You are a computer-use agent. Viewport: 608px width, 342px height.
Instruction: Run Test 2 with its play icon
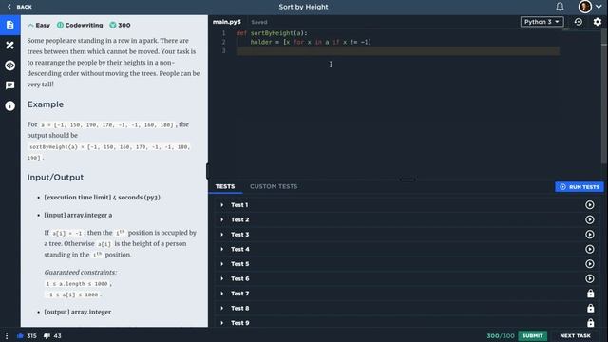589,219
